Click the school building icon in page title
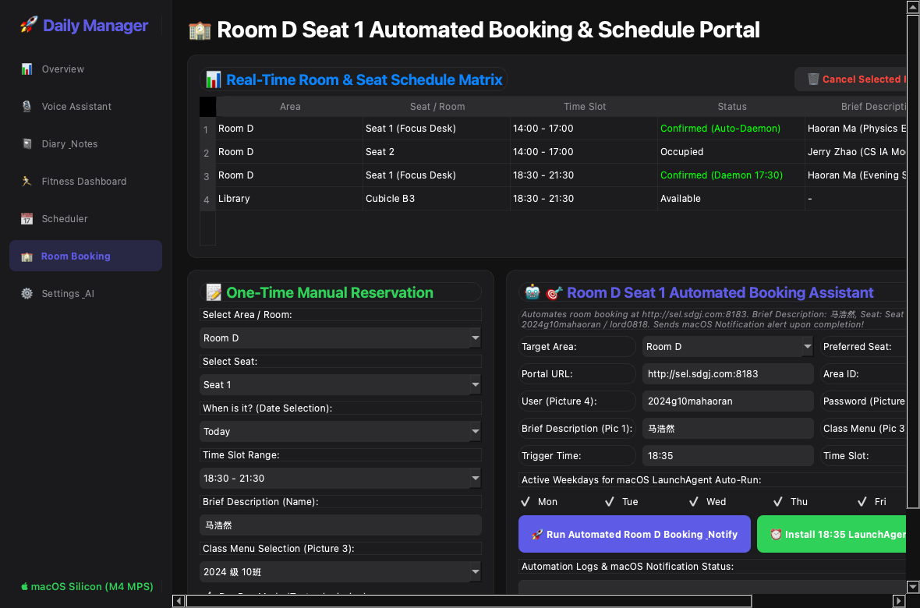The height and width of the screenshot is (608, 920). [200, 30]
